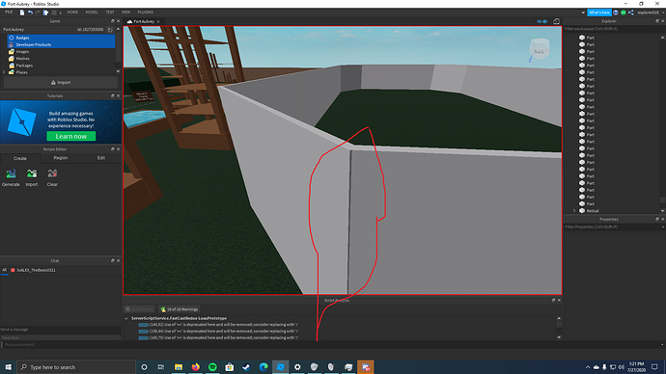Select the Clear terrain tool
The image size is (666, 374).
tap(52, 177)
